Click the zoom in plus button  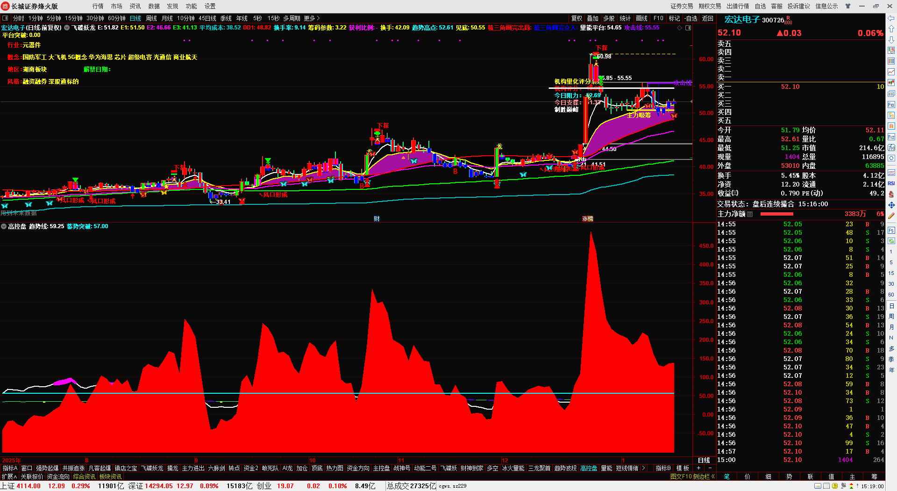699,468
